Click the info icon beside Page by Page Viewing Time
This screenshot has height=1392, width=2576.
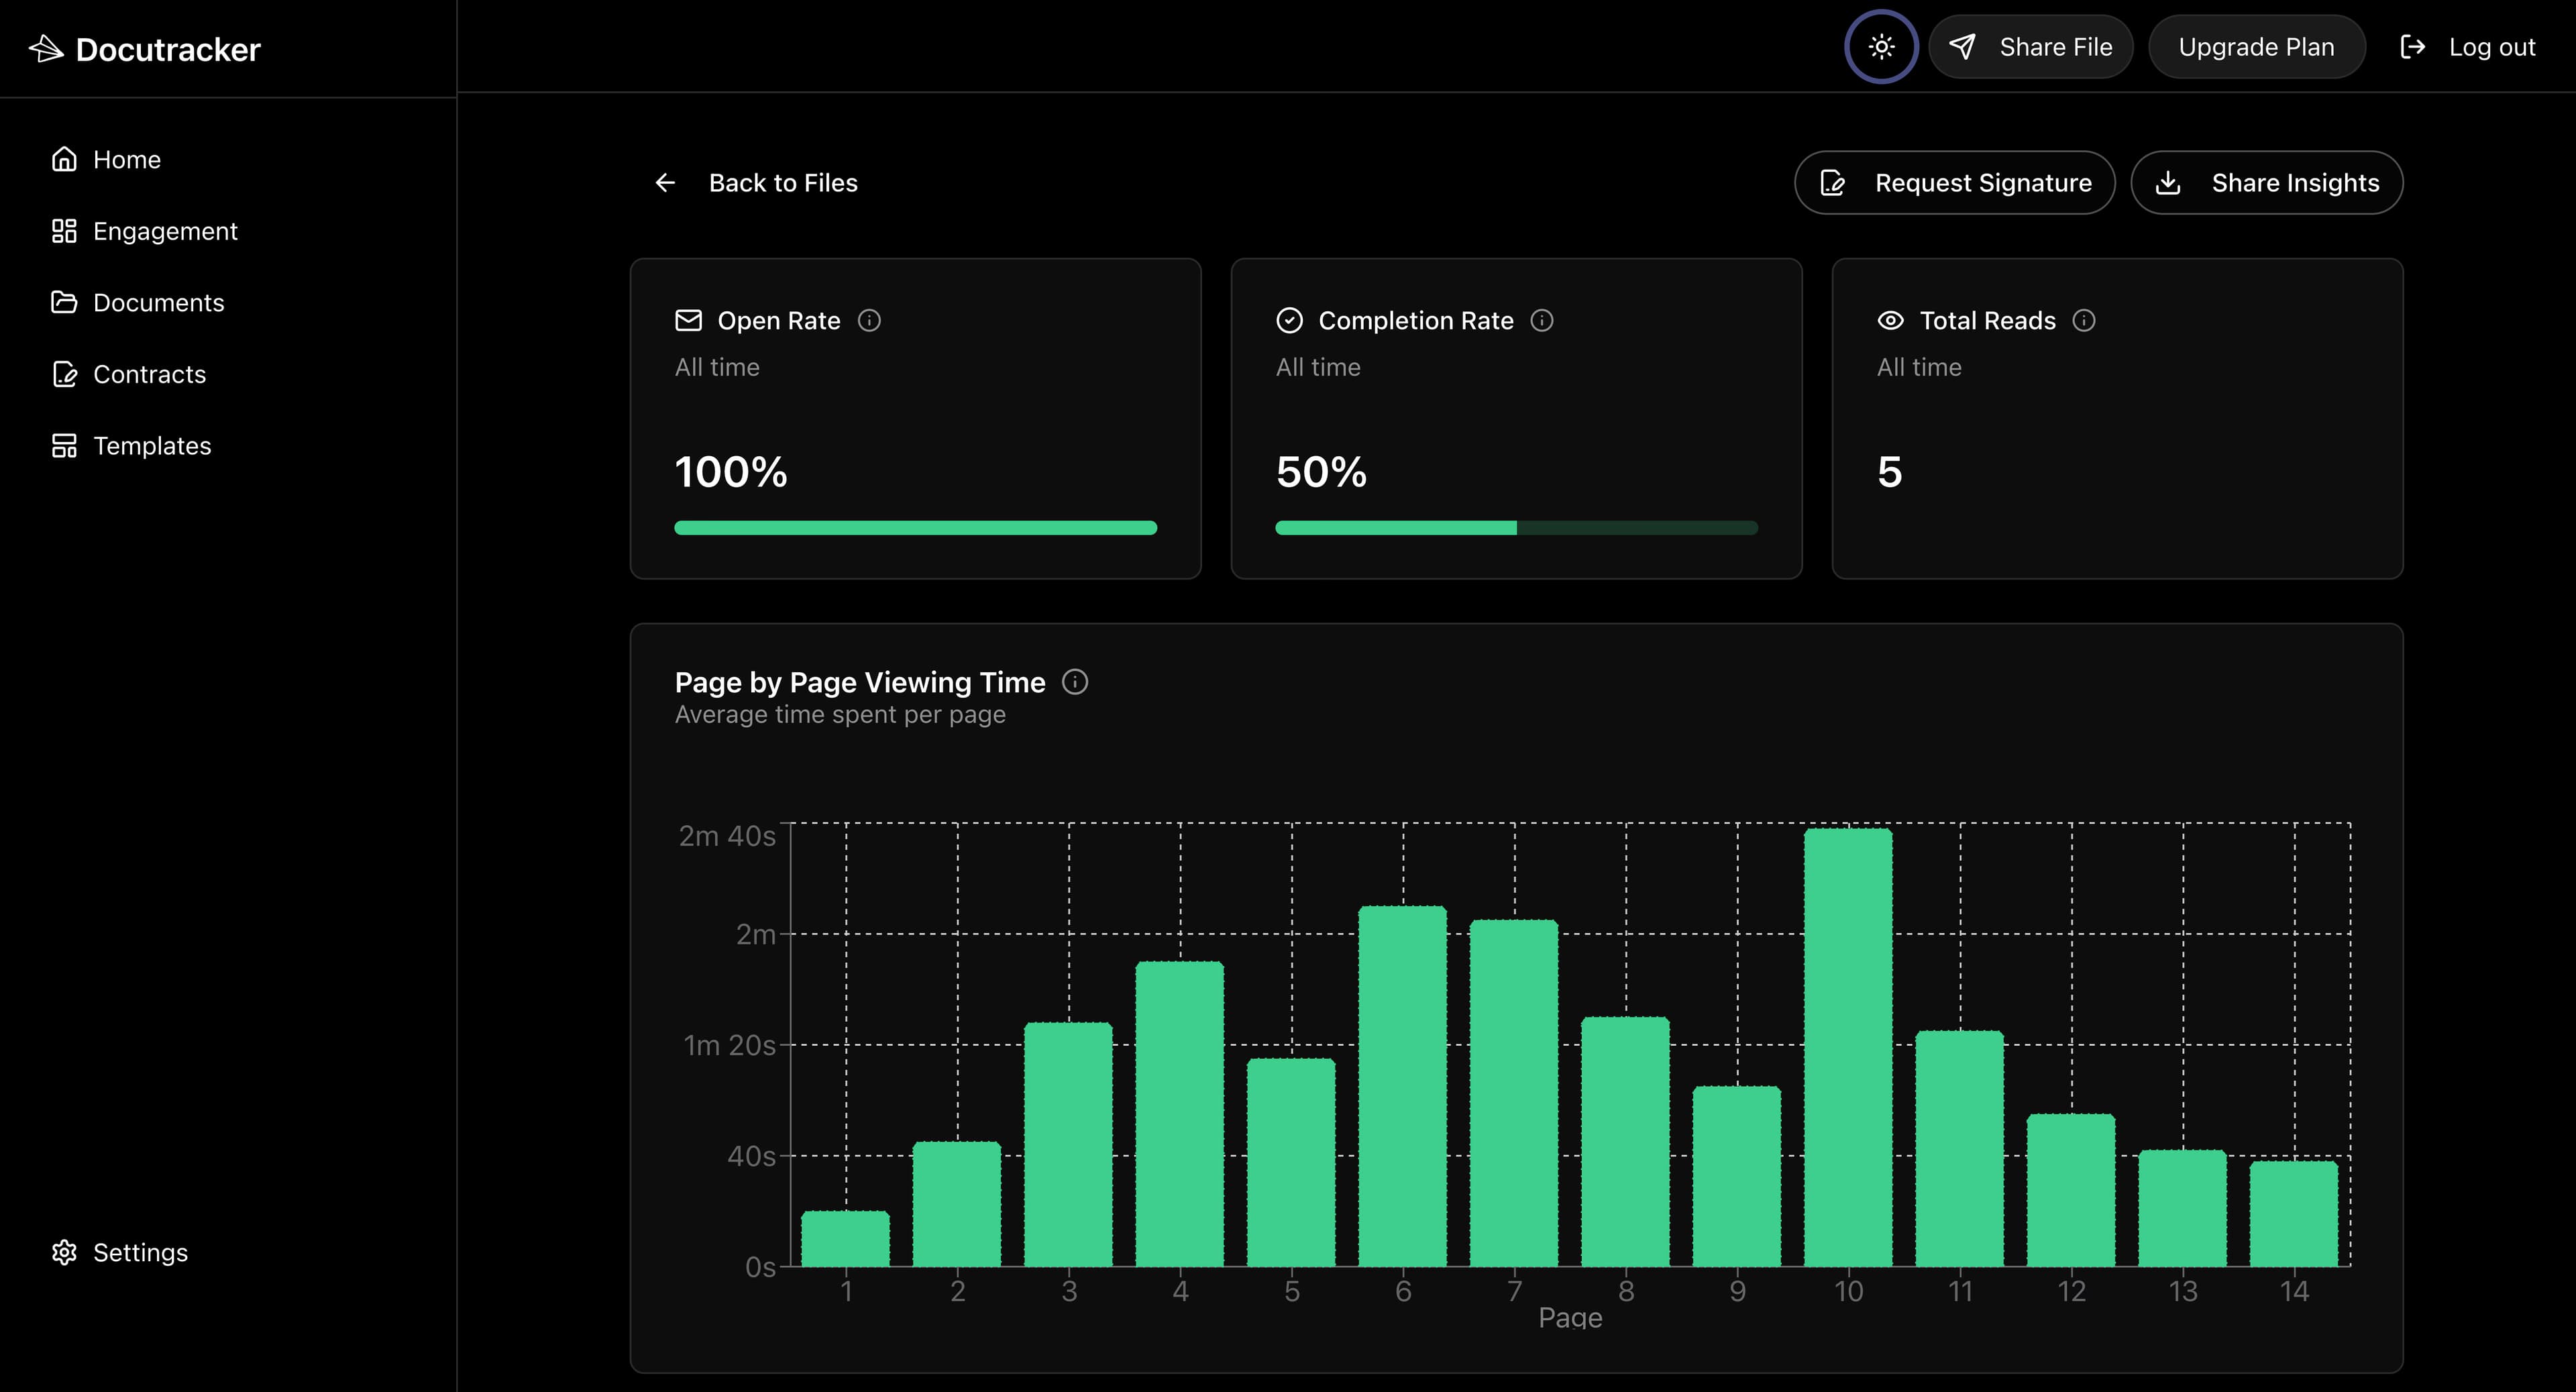point(1076,682)
